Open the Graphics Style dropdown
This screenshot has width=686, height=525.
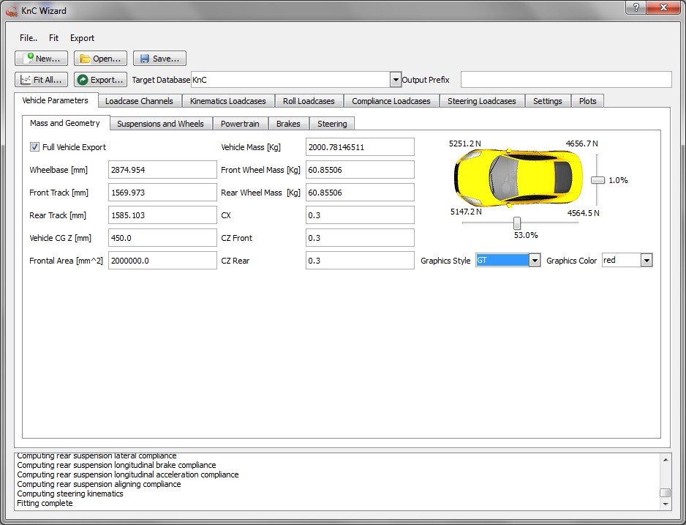coord(535,261)
